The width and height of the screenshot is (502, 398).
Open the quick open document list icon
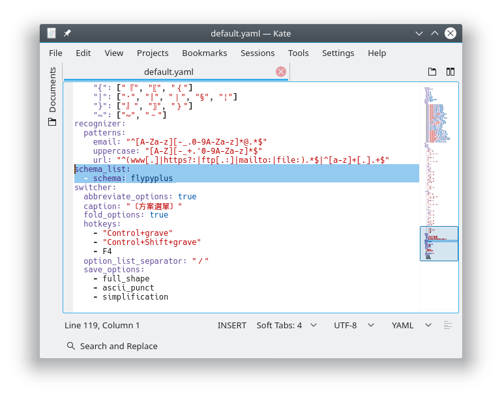click(432, 72)
